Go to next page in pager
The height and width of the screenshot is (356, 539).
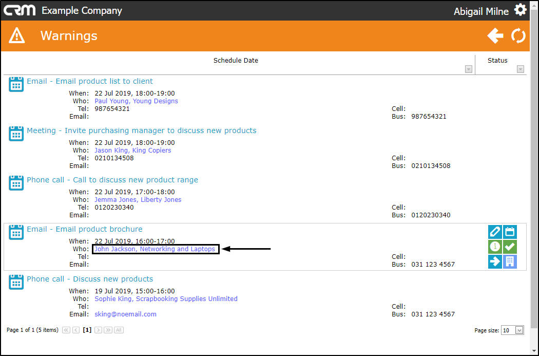pyautogui.click(x=99, y=330)
